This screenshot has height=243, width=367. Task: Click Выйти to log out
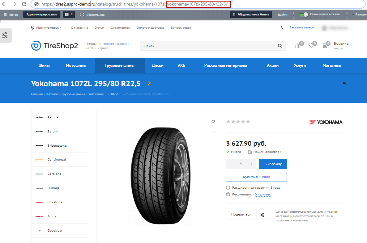coord(283,15)
